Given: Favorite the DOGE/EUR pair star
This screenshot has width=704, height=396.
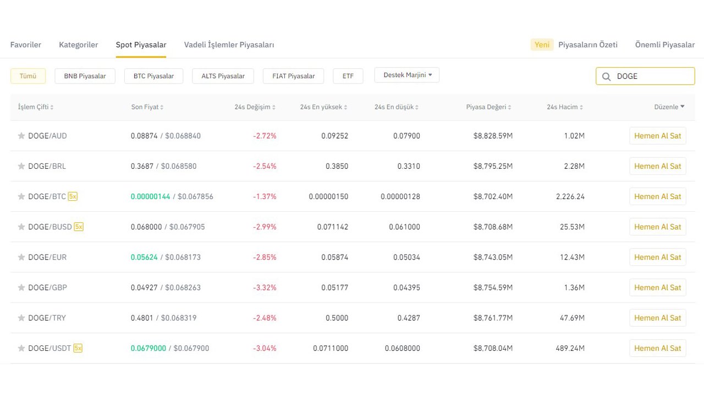Looking at the screenshot, I should tap(21, 257).
